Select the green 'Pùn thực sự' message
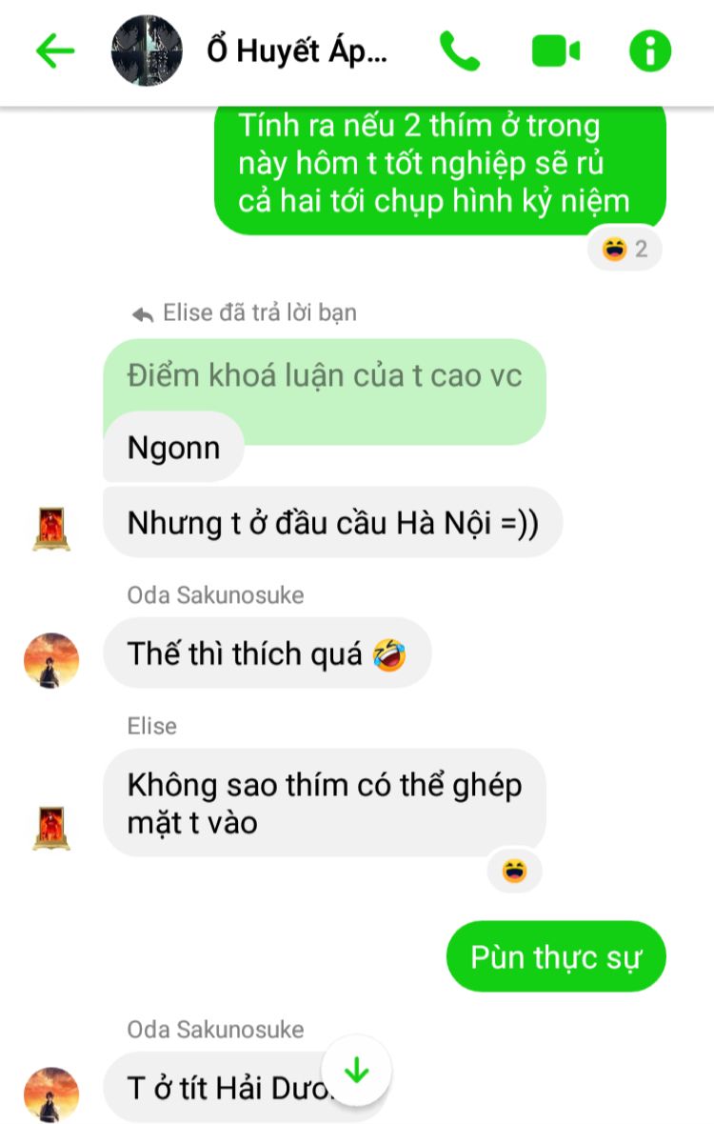The width and height of the screenshot is (714, 1124). [556, 957]
